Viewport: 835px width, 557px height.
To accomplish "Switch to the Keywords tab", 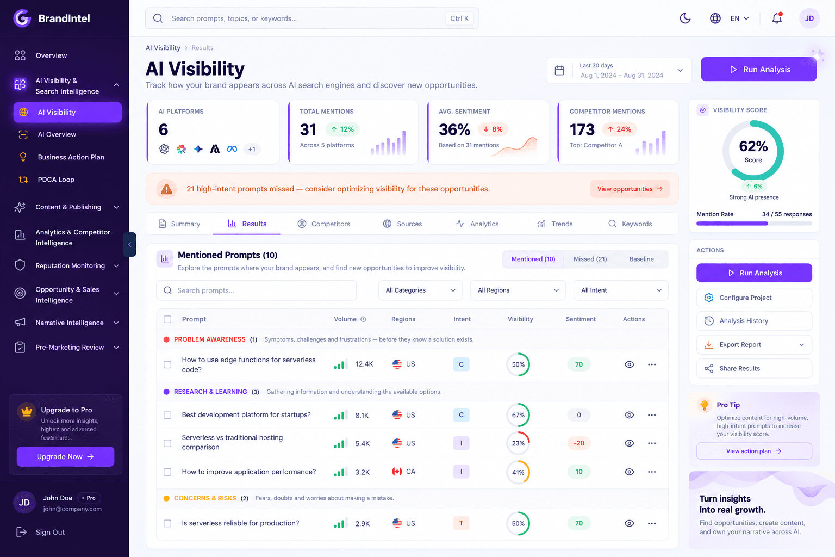I will pos(630,224).
